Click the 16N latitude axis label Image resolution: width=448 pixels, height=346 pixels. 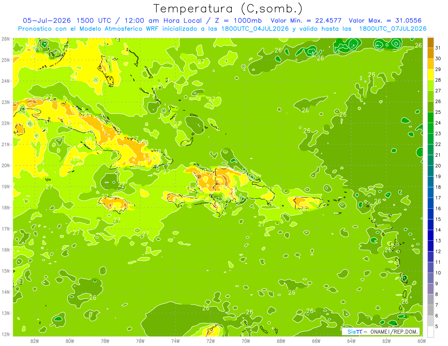pos(6,250)
